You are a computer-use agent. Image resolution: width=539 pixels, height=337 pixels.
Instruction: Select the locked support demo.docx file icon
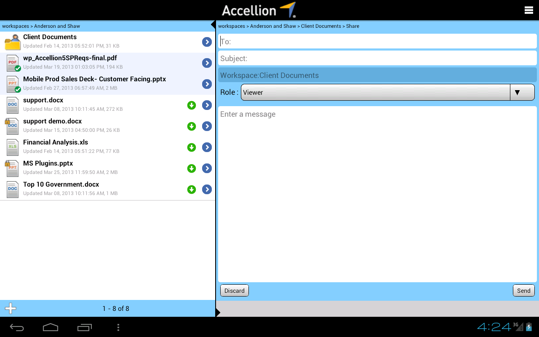[x=12, y=126]
